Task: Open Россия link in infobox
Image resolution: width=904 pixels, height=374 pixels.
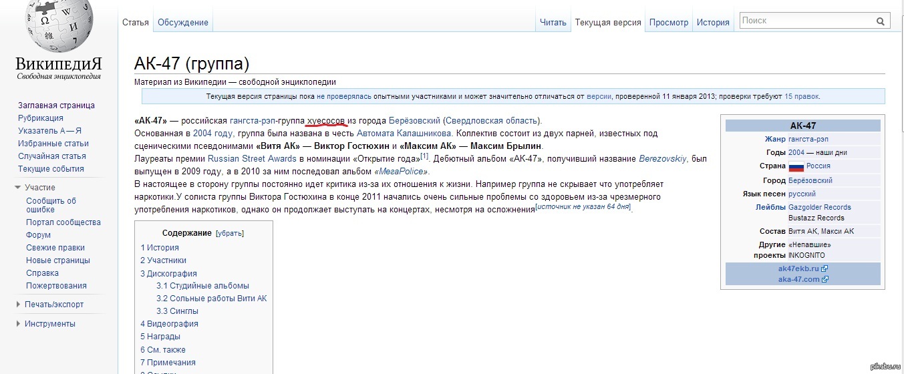Action: click(x=818, y=166)
